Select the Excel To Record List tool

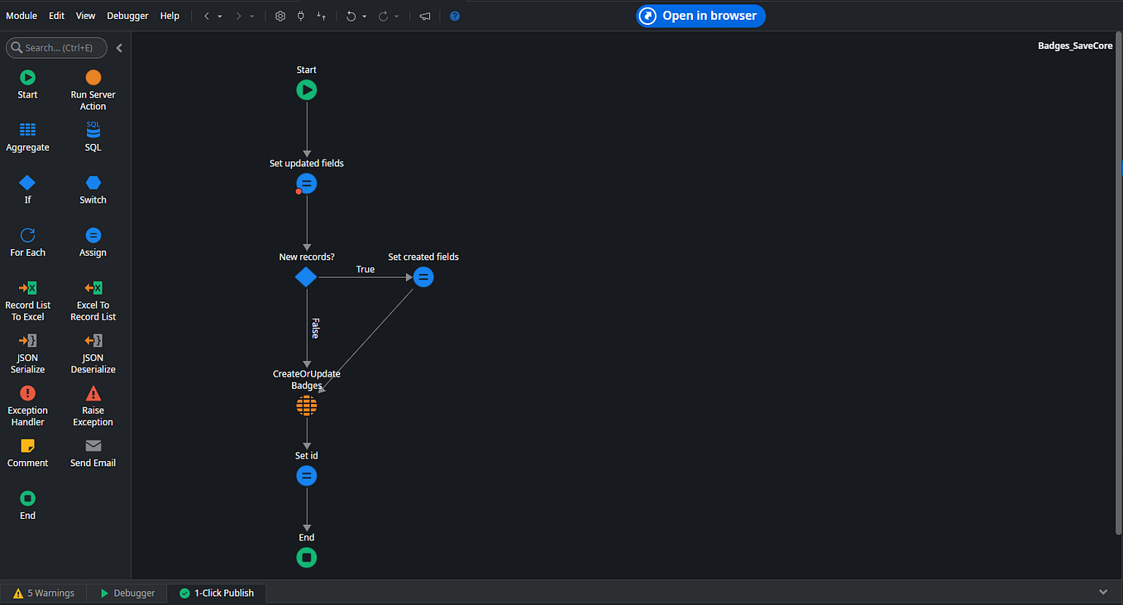(x=93, y=298)
